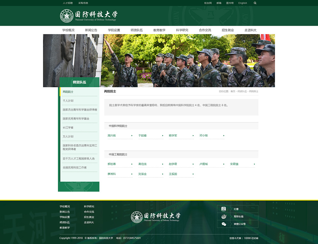Viewport: 318px width, 244px height.
Task: Select 全国优秀科技工作者 in the sidebar
Action: coord(75,168)
